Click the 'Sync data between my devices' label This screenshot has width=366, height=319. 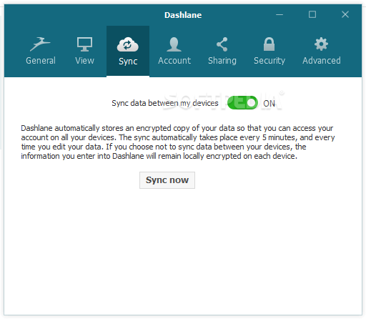165,103
